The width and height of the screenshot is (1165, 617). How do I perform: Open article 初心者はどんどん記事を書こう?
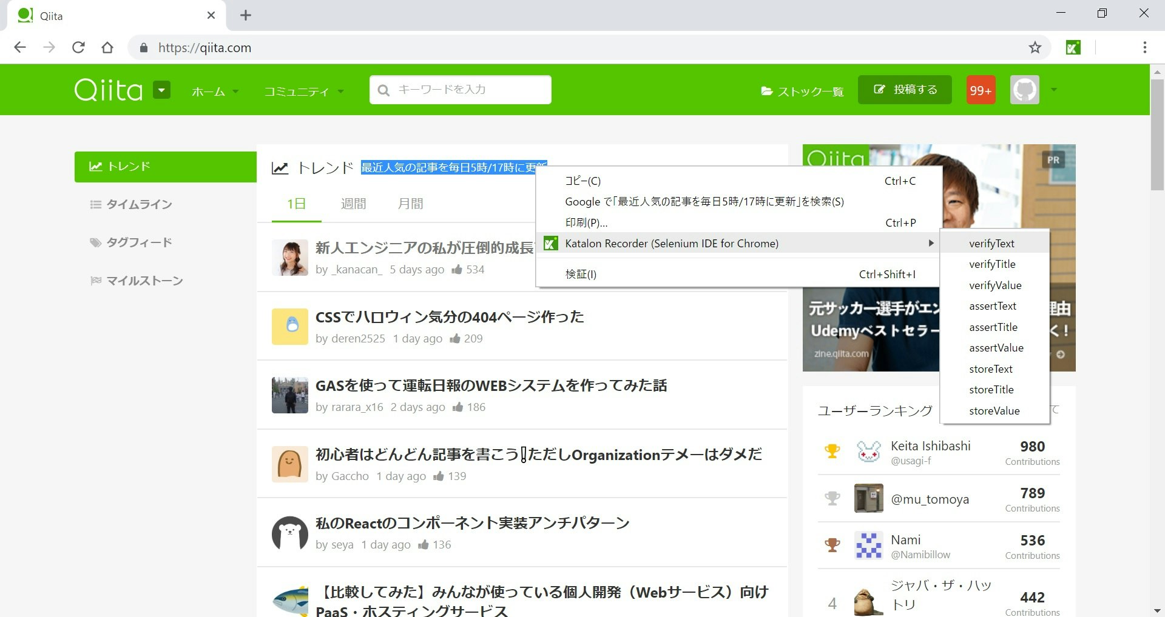[x=539, y=455]
